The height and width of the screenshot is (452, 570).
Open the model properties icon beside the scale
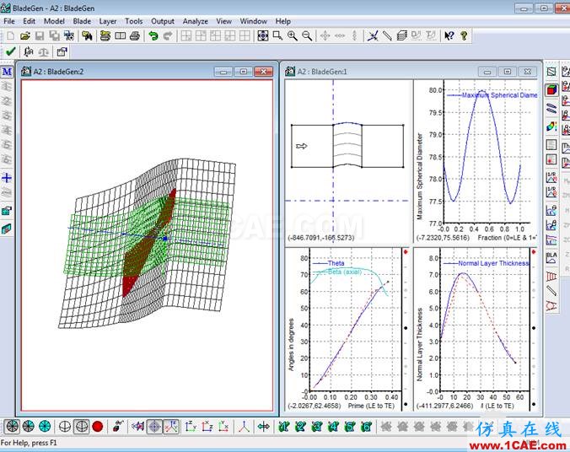(x=62, y=52)
